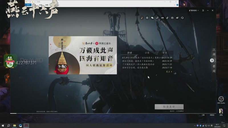The height and width of the screenshot is (128, 228).
Task: Click the '版本号' version text
Action: point(177,111)
